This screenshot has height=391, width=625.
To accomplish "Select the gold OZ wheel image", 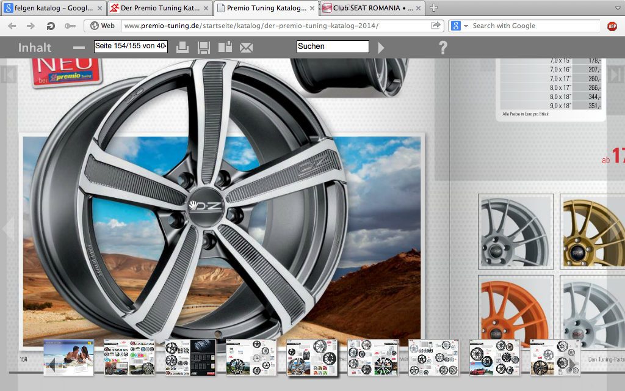I will coord(592,232).
